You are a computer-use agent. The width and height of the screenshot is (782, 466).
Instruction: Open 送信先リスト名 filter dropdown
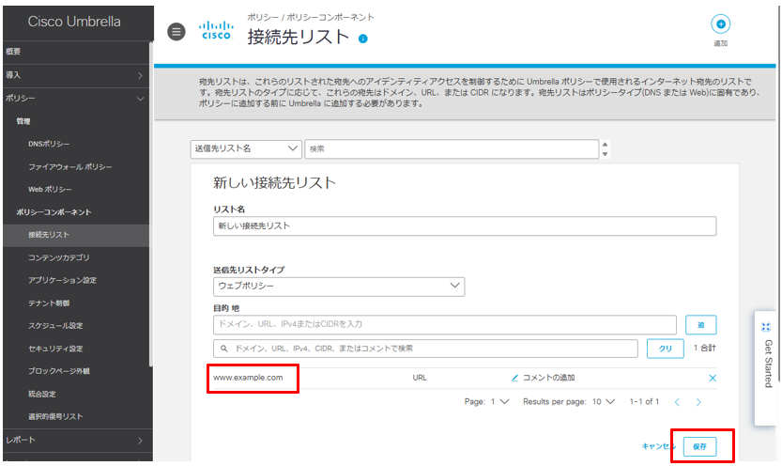click(x=246, y=148)
